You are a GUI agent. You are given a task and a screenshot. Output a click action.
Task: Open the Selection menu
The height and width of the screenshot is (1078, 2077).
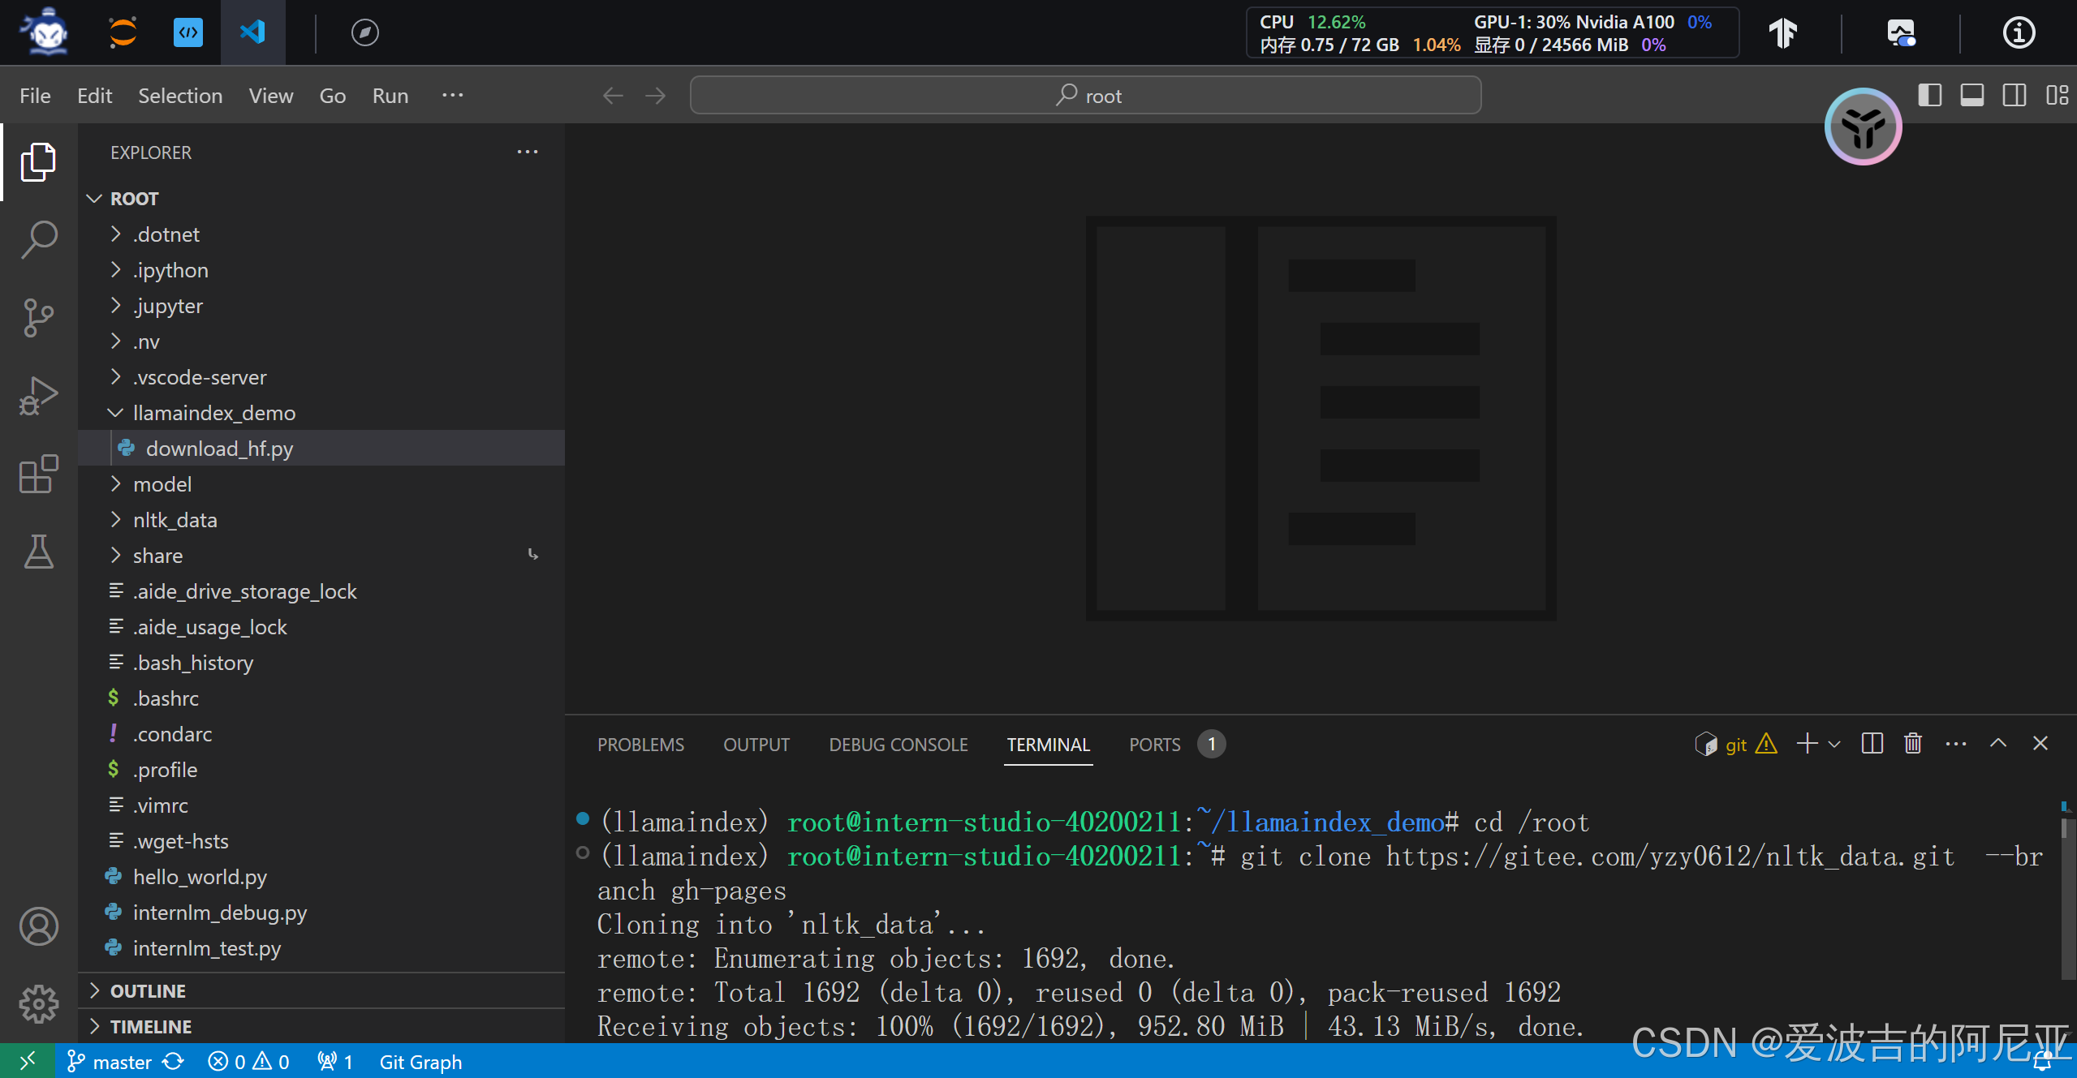(179, 96)
